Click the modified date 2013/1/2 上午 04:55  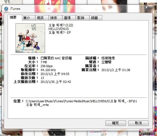pos(55,74)
